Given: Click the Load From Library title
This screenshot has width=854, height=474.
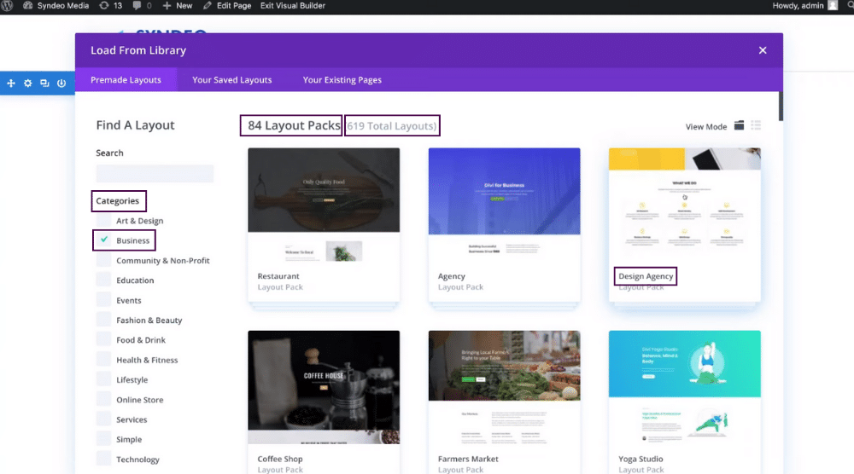Looking at the screenshot, I should point(138,50).
